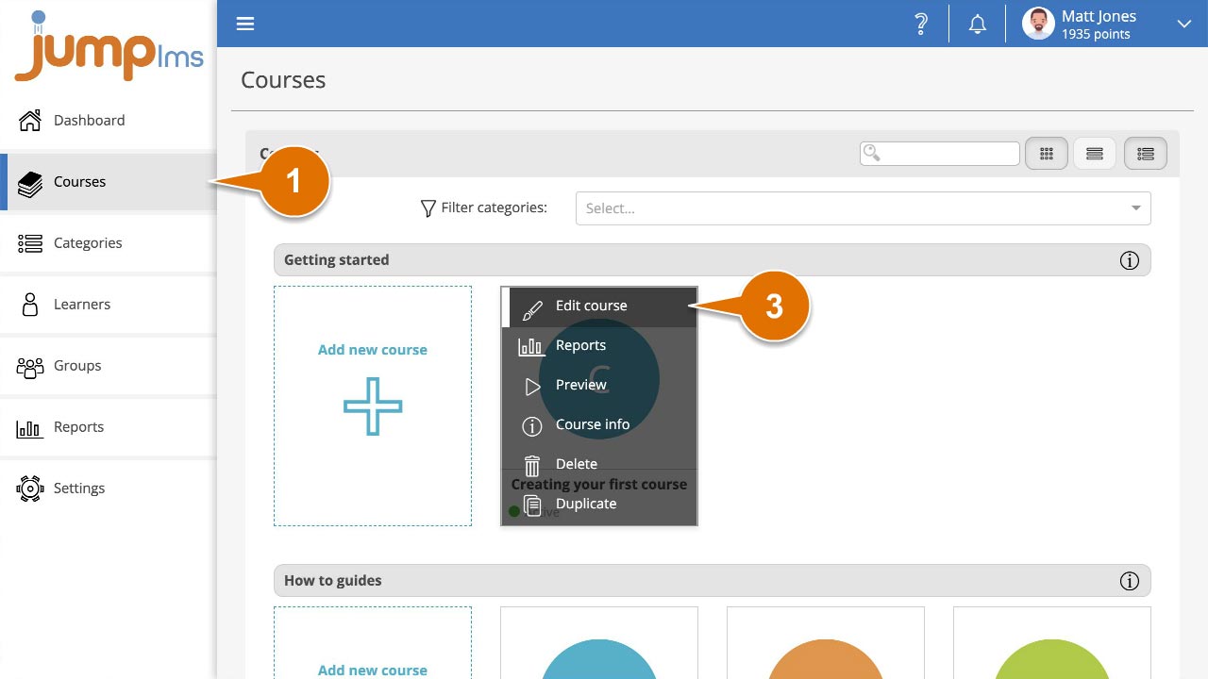Click Matt Jones profile avatar
This screenshot has height=679, width=1208.
click(x=1038, y=25)
